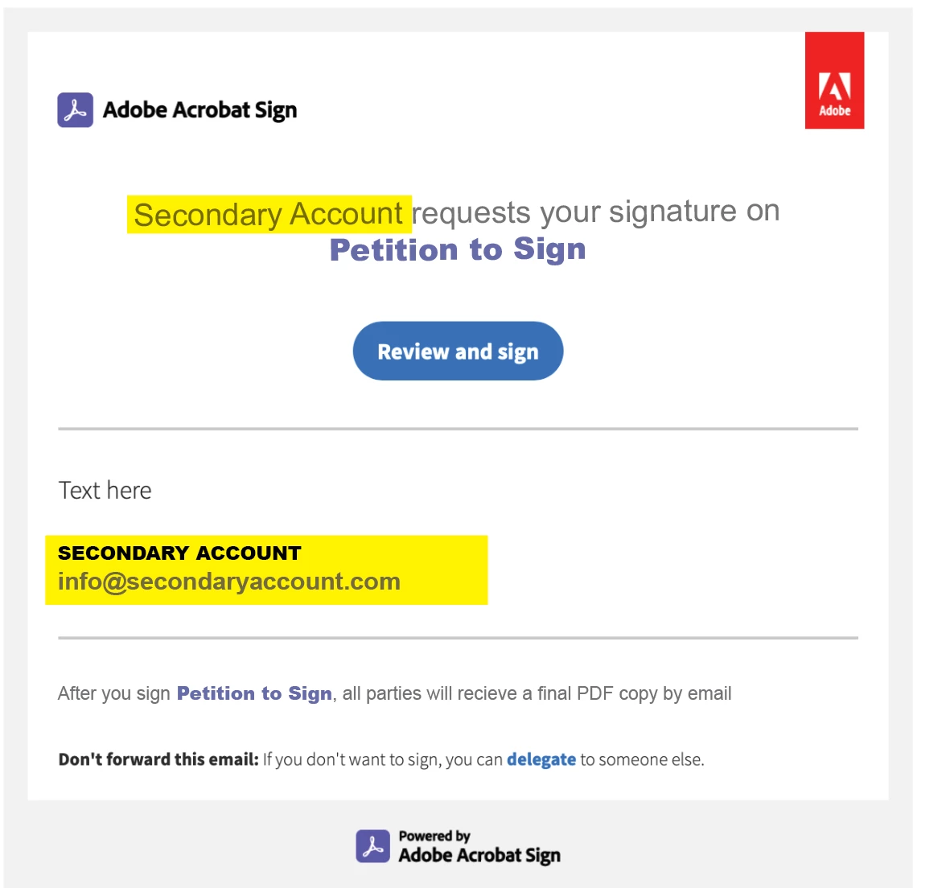Click the info@secondaryaccount.com email address

(229, 582)
